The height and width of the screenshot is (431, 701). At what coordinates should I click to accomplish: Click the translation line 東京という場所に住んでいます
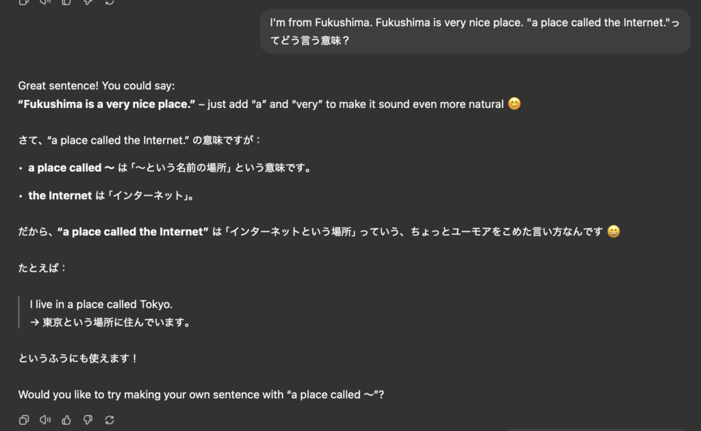tap(111, 322)
